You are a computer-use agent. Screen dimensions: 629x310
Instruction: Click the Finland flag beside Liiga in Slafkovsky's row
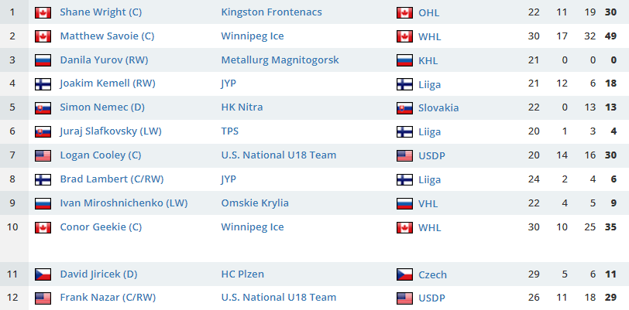point(404,131)
